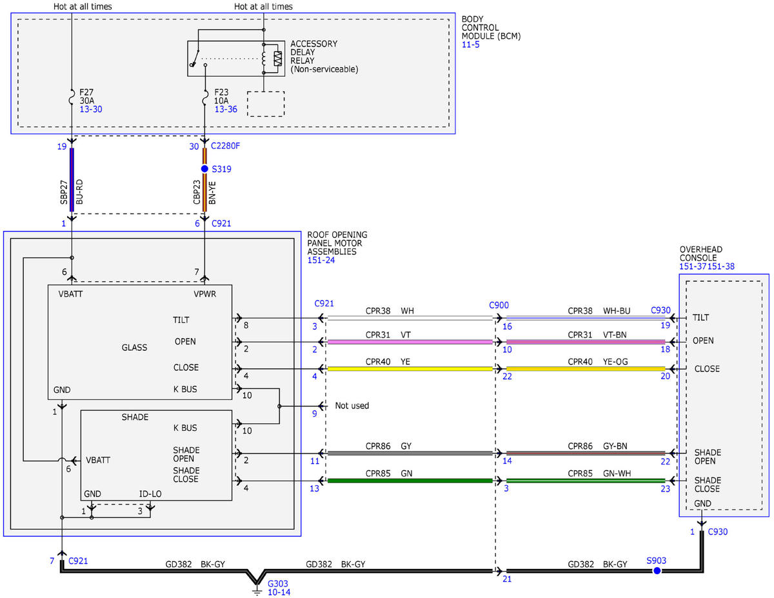Select the ACCESSORY DELAY RELAY label

point(314,52)
